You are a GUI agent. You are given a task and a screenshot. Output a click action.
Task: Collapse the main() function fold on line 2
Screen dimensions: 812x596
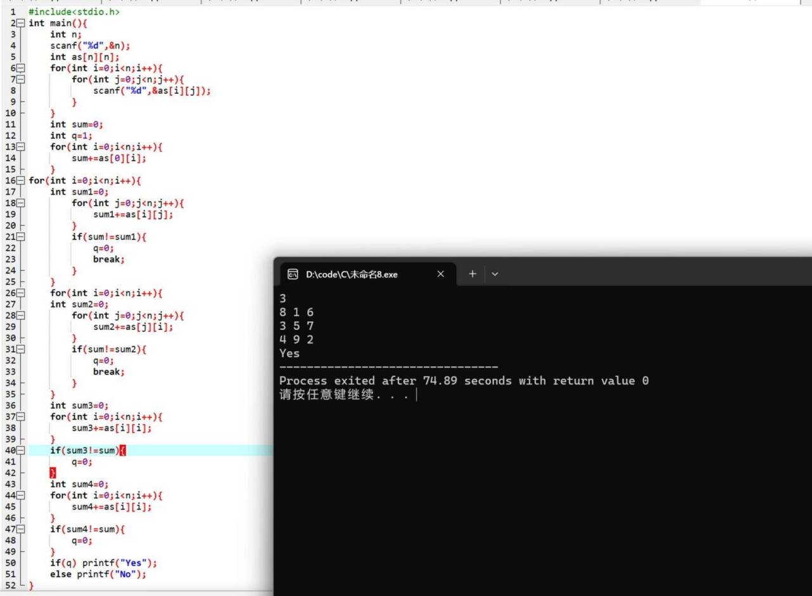point(21,23)
